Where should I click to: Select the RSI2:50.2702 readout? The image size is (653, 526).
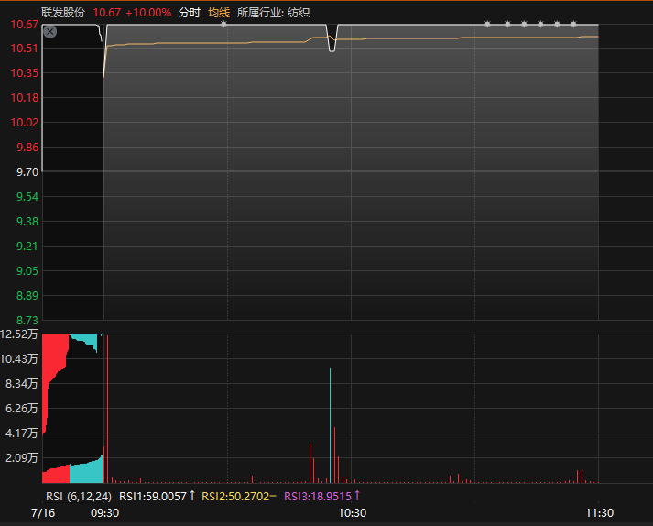(x=234, y=496)
